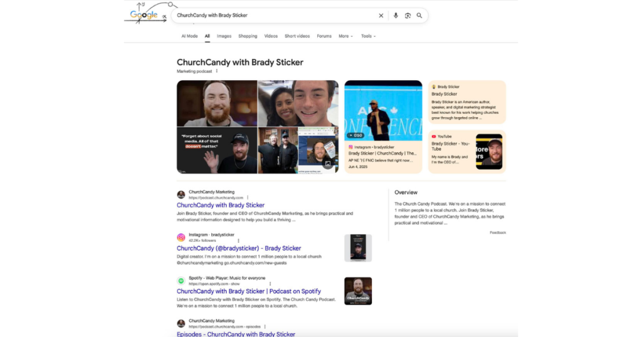Switch to the AI Mode tab
This screenshot has width=642, height=337.
click(189, 36)
